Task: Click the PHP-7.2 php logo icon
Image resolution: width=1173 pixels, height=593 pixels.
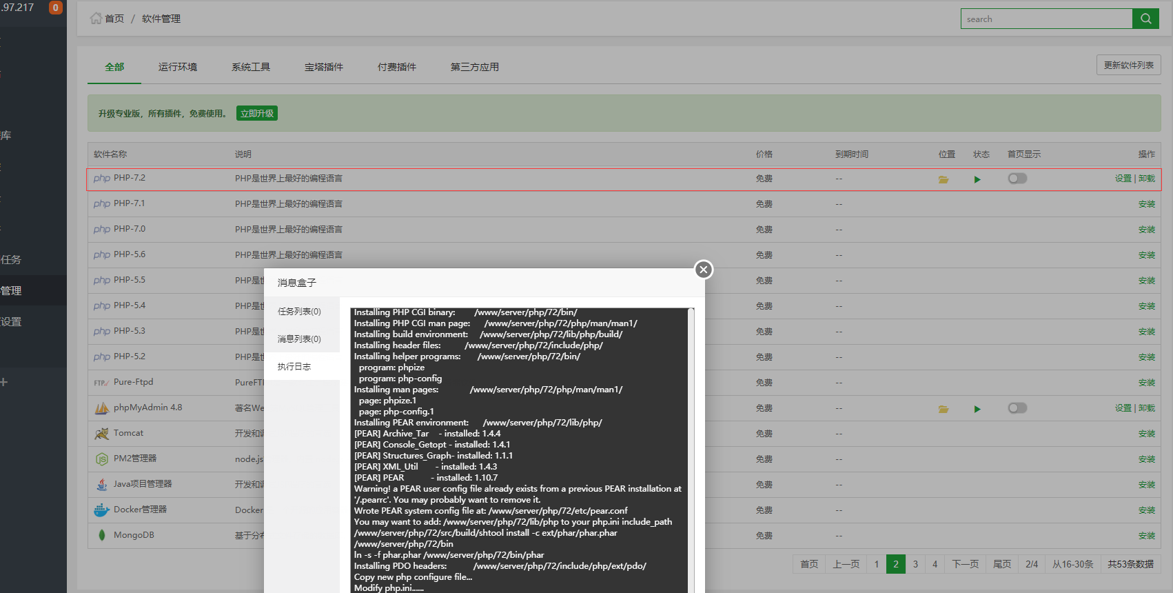Action: pos(101,178)
